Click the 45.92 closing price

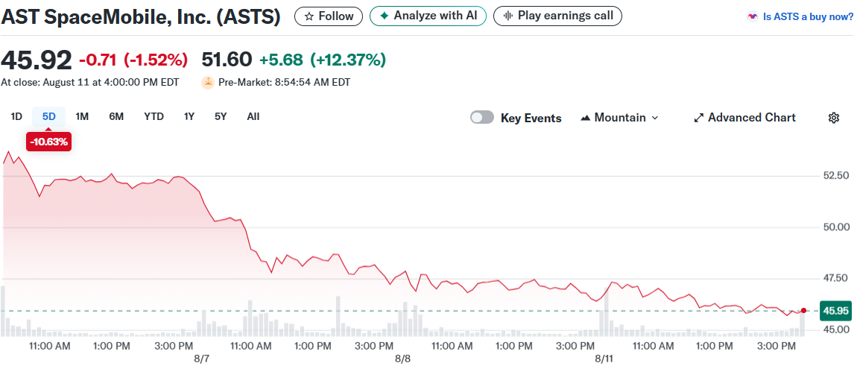pos(36,60)
